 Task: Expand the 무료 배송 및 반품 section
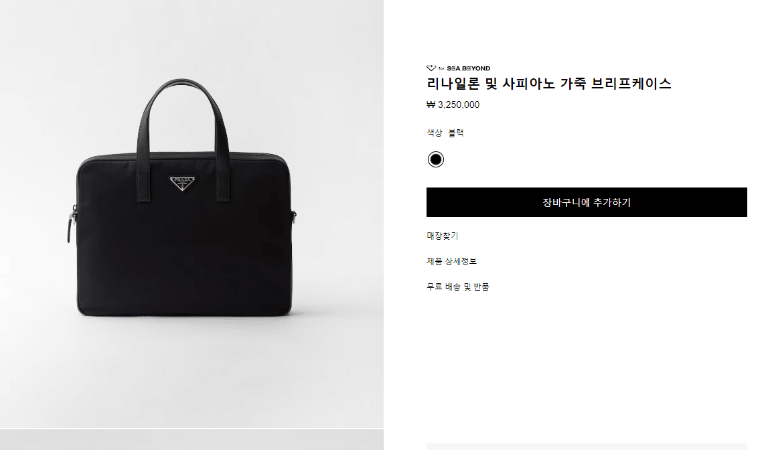point(458,287)
